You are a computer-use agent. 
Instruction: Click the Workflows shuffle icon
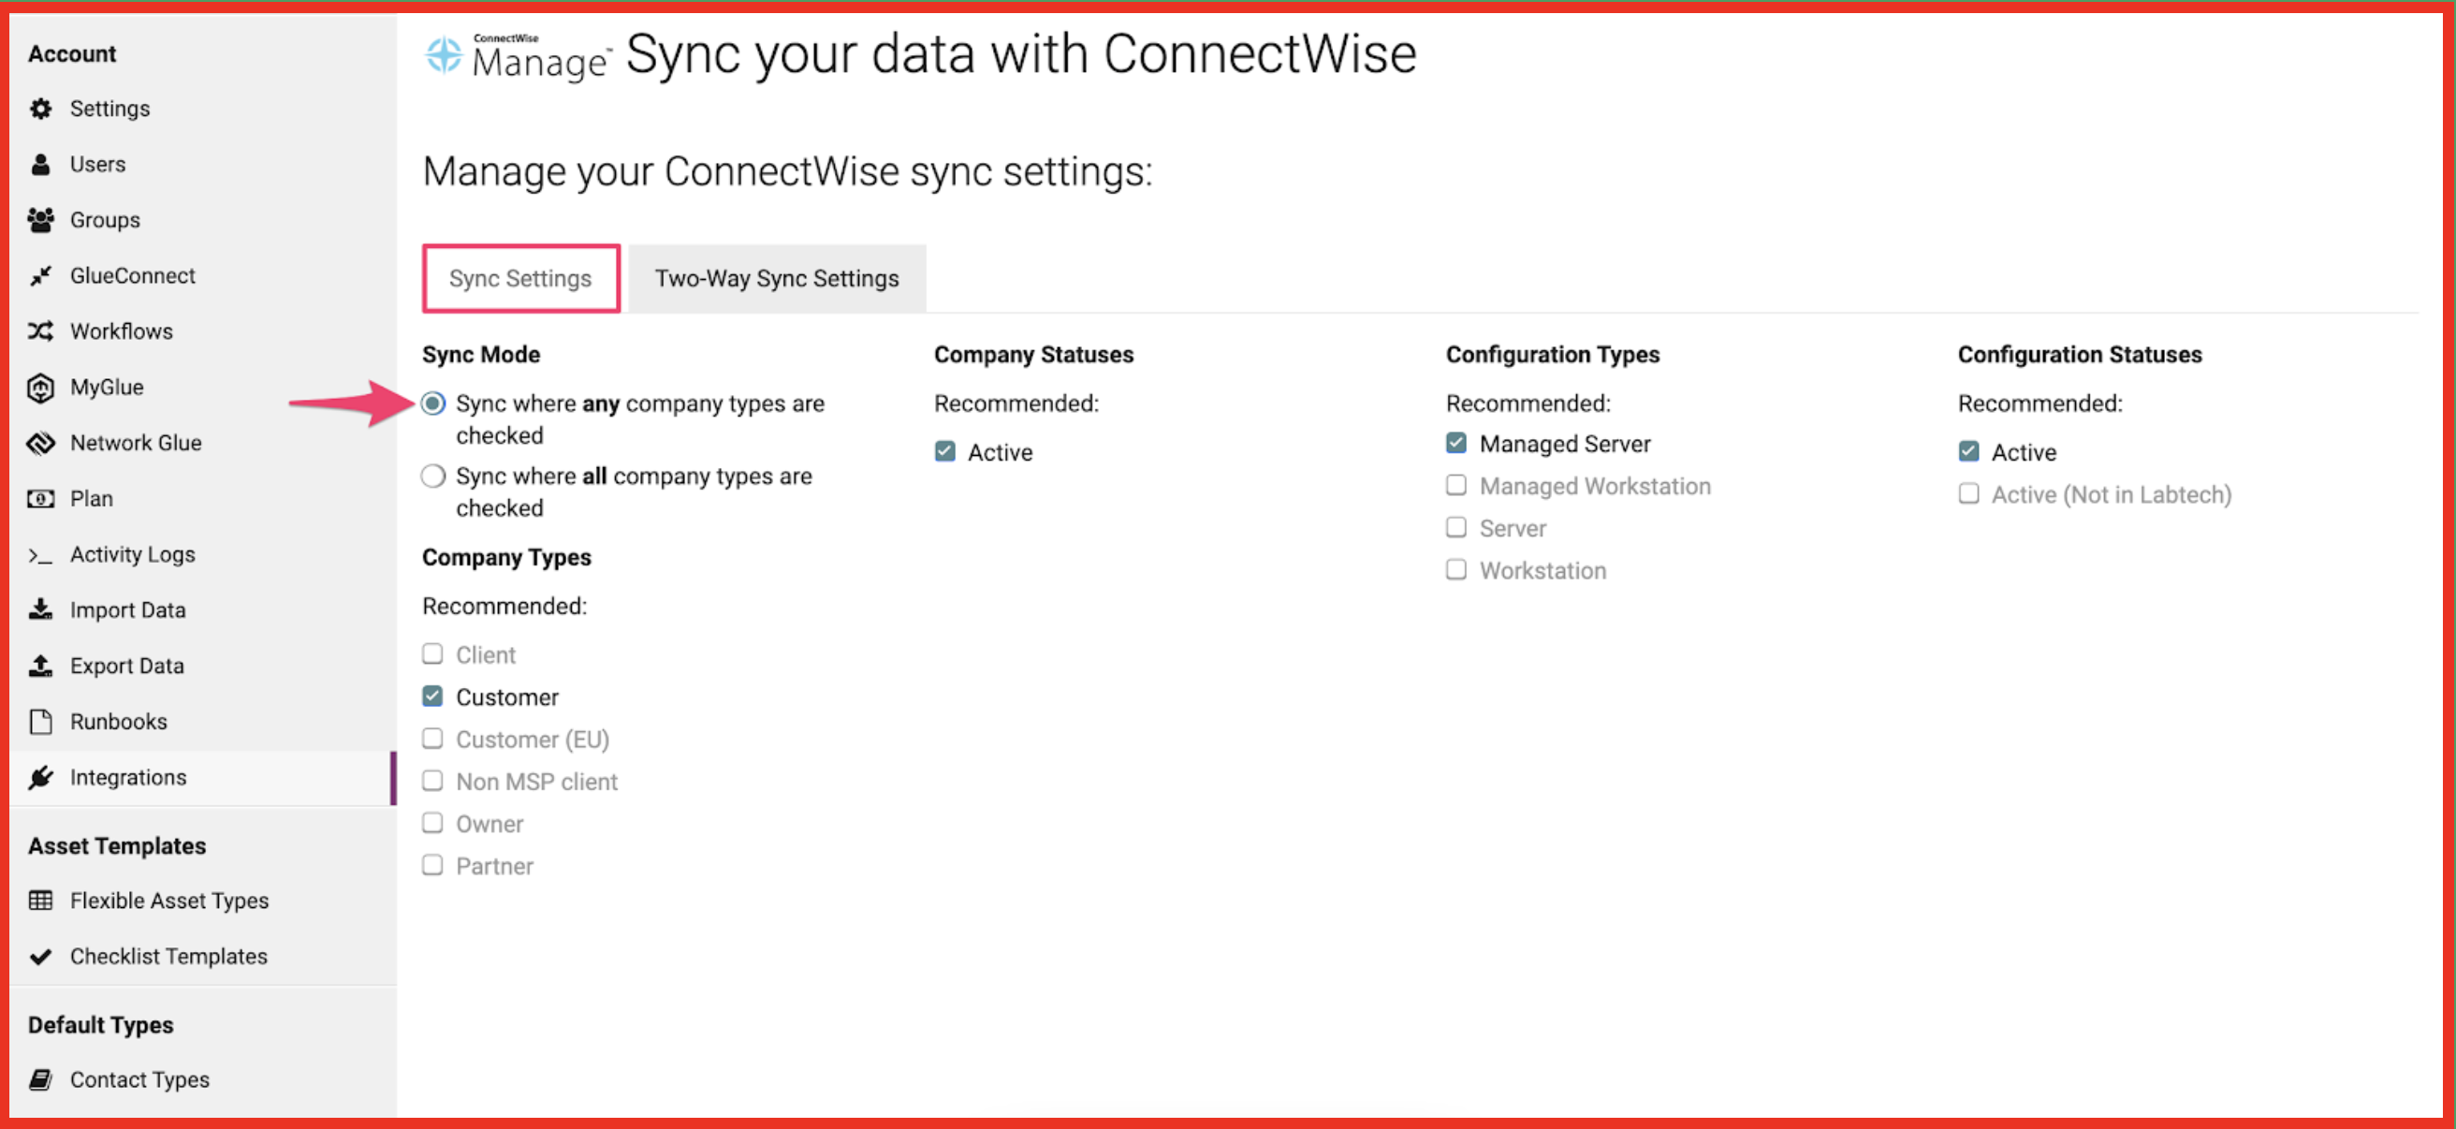pyautogui.click(x=40, y=330)
